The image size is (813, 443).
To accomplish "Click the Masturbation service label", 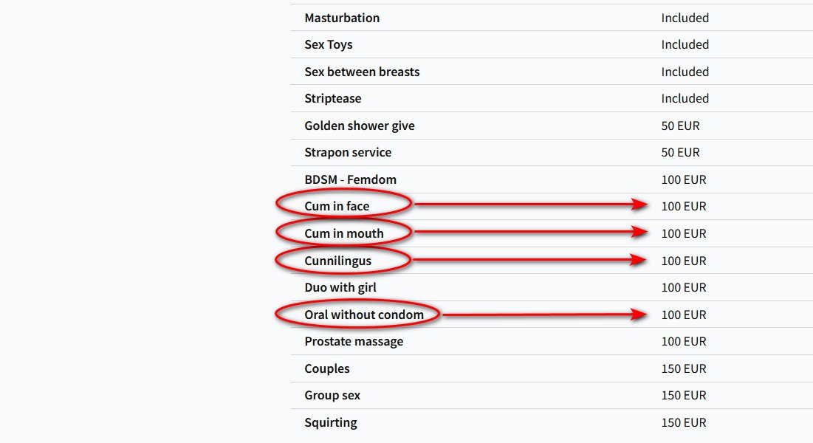I will (342, 18).
